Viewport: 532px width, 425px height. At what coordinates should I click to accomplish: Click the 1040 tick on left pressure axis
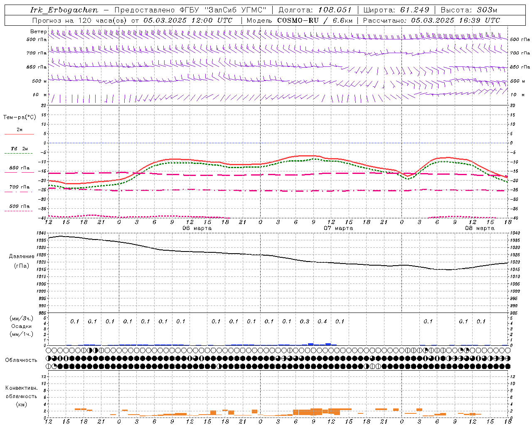[x=41, y=233]
